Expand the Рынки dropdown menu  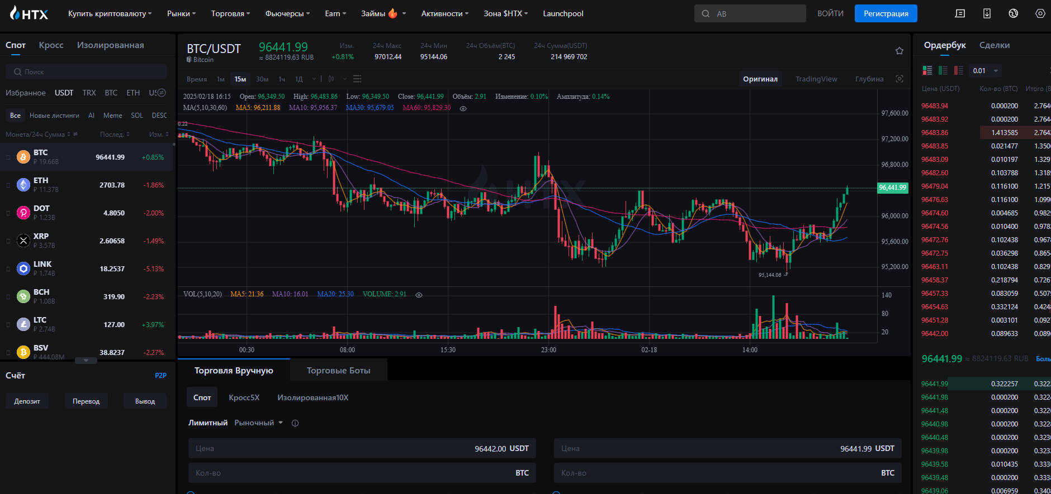(x=181, y=13)
